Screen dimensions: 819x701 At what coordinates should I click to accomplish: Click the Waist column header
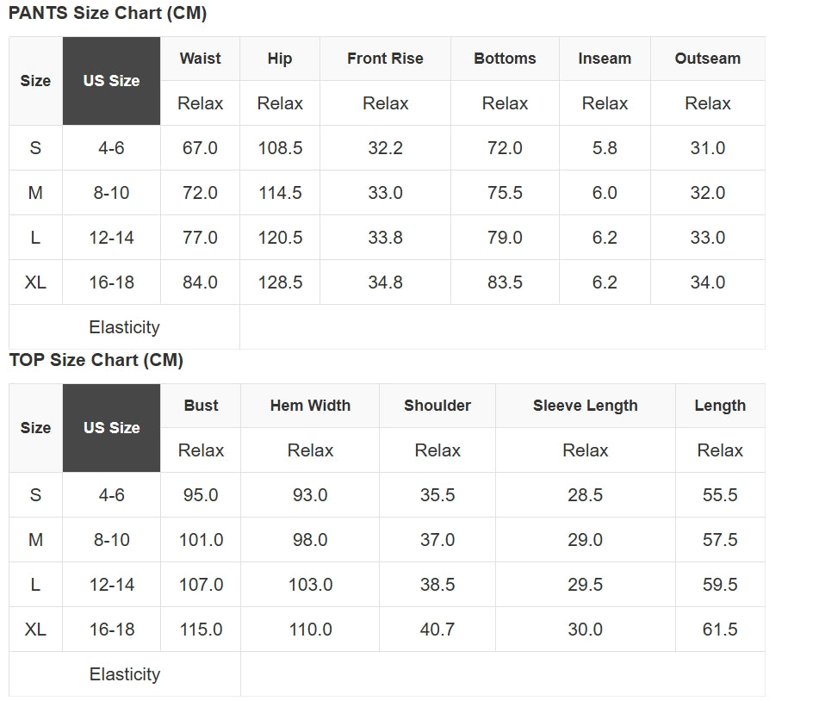coord(200,59)
